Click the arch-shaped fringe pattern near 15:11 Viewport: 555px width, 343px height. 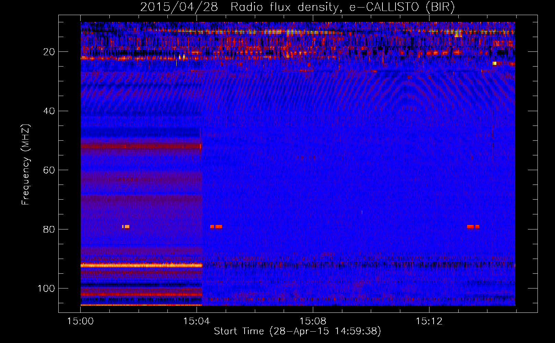coord(407,93)
